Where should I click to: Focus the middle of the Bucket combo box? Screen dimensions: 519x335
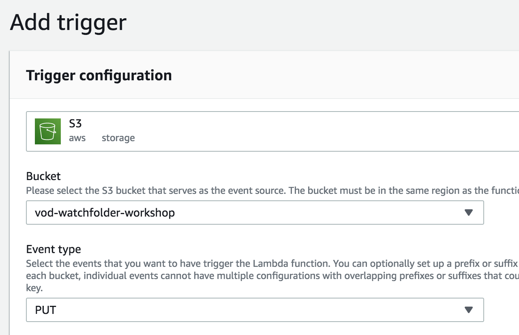pyautogui.click(x=255, y=213)
